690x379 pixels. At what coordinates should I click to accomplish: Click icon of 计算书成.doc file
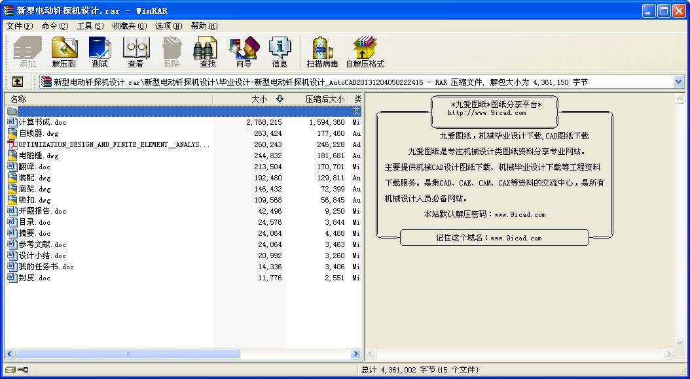(x=12, y=122)
